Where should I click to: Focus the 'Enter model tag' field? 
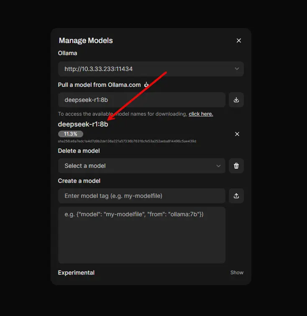point(141,196)
